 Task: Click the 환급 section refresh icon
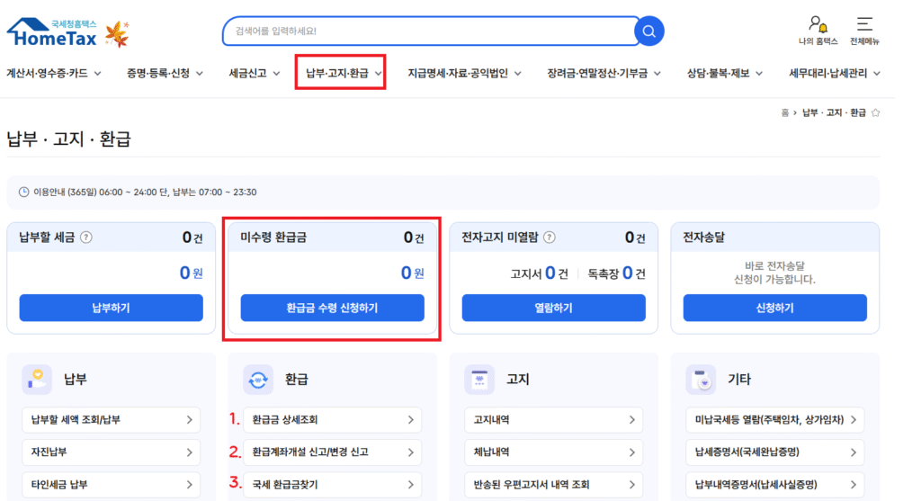tap(258, 380)
